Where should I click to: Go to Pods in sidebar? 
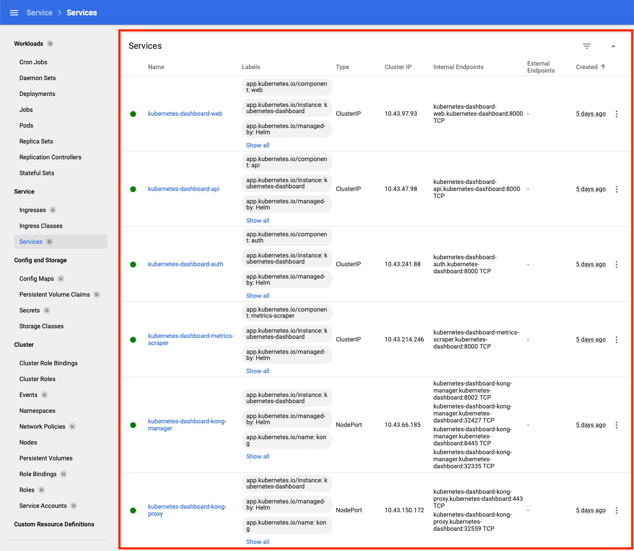(26, 125)
